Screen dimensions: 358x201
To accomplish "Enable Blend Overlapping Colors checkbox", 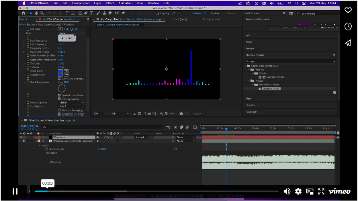I will [59, 79].
